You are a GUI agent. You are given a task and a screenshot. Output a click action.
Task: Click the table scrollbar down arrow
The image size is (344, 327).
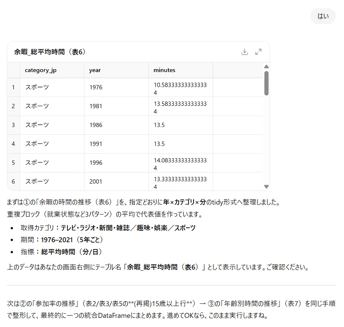coord(266,187)
